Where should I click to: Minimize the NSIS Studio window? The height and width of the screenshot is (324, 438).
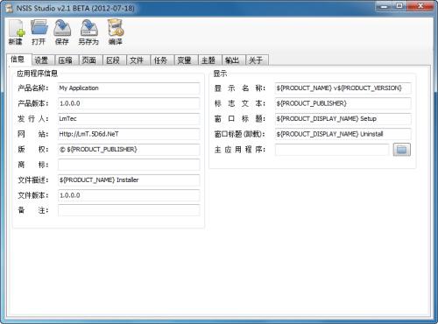[384, 6]
